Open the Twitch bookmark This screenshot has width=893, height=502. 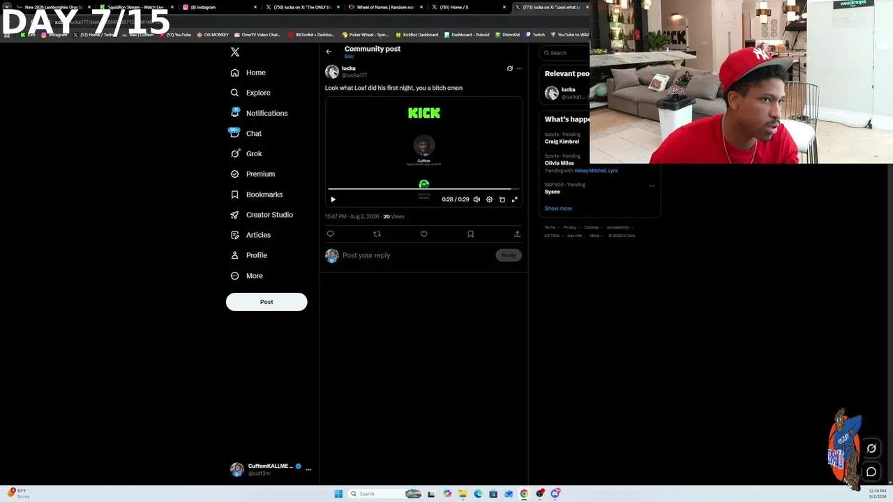(x=535, y=35)
